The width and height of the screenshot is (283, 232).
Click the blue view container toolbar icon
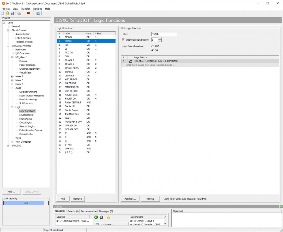38,13
